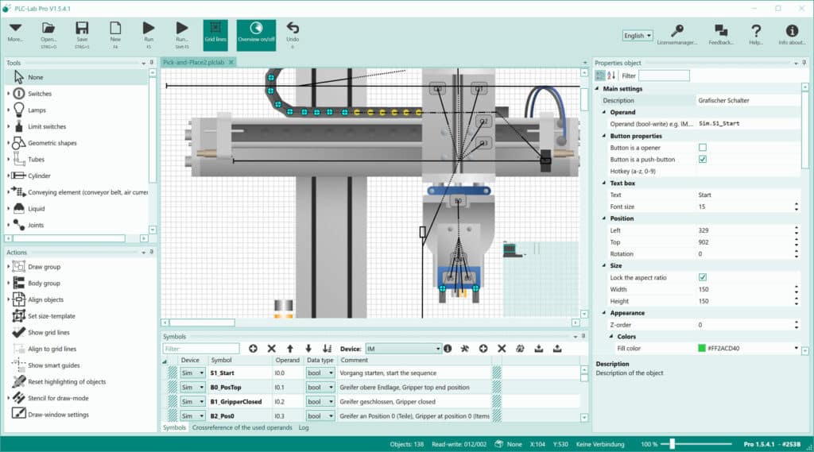
Task: Open the Feedback icon
Action: (721, 35)
